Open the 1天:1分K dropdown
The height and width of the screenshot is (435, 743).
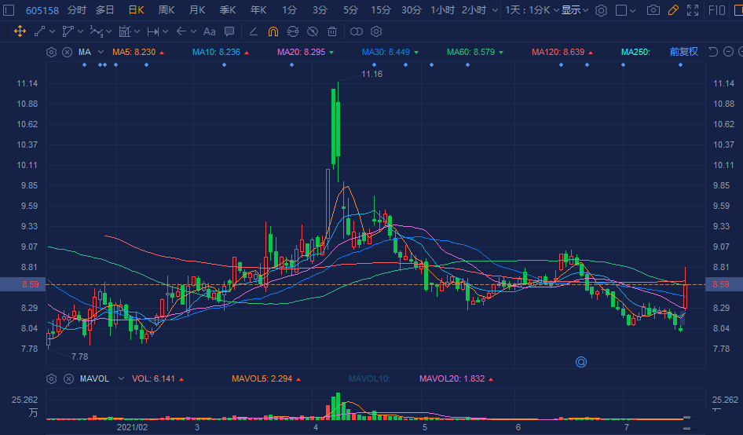pos(532,10)
